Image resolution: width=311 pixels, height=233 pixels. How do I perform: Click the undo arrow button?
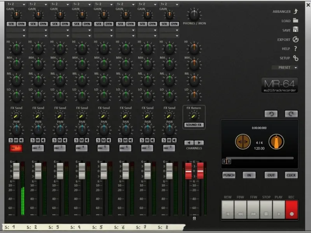271,114
